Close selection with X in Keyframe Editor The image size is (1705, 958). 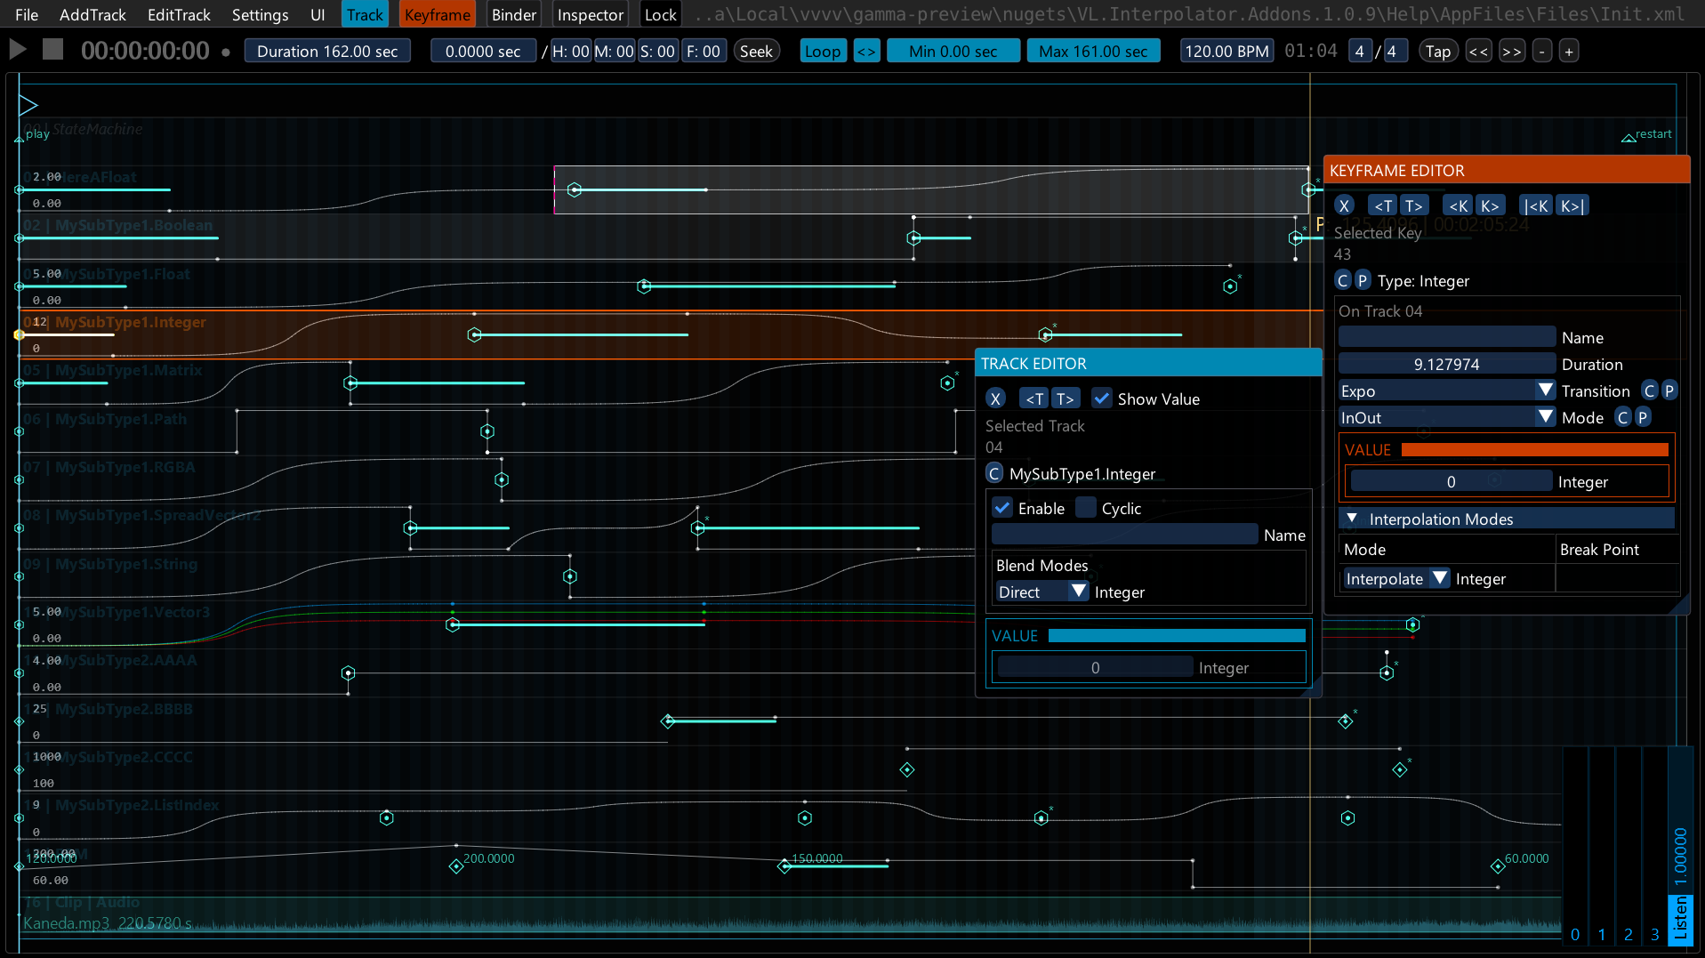[1344, 205]
